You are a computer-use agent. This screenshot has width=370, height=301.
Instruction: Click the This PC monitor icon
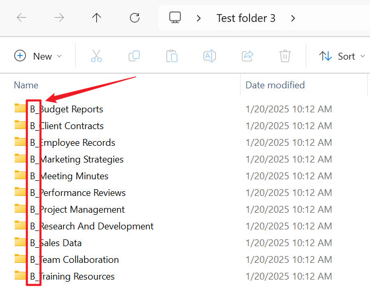coord(175,18)
